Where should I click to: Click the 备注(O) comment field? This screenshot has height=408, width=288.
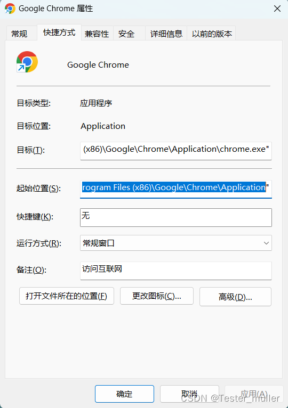pyautogui.click(x=176, y=271)
